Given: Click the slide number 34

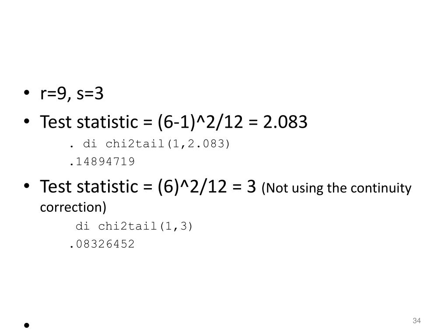Looking at the screenshot, I should coord(416,321).
